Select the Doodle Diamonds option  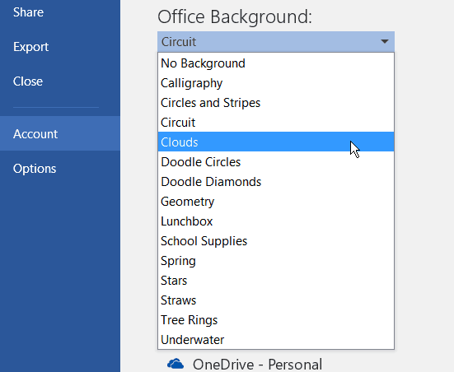pos(276,182)
